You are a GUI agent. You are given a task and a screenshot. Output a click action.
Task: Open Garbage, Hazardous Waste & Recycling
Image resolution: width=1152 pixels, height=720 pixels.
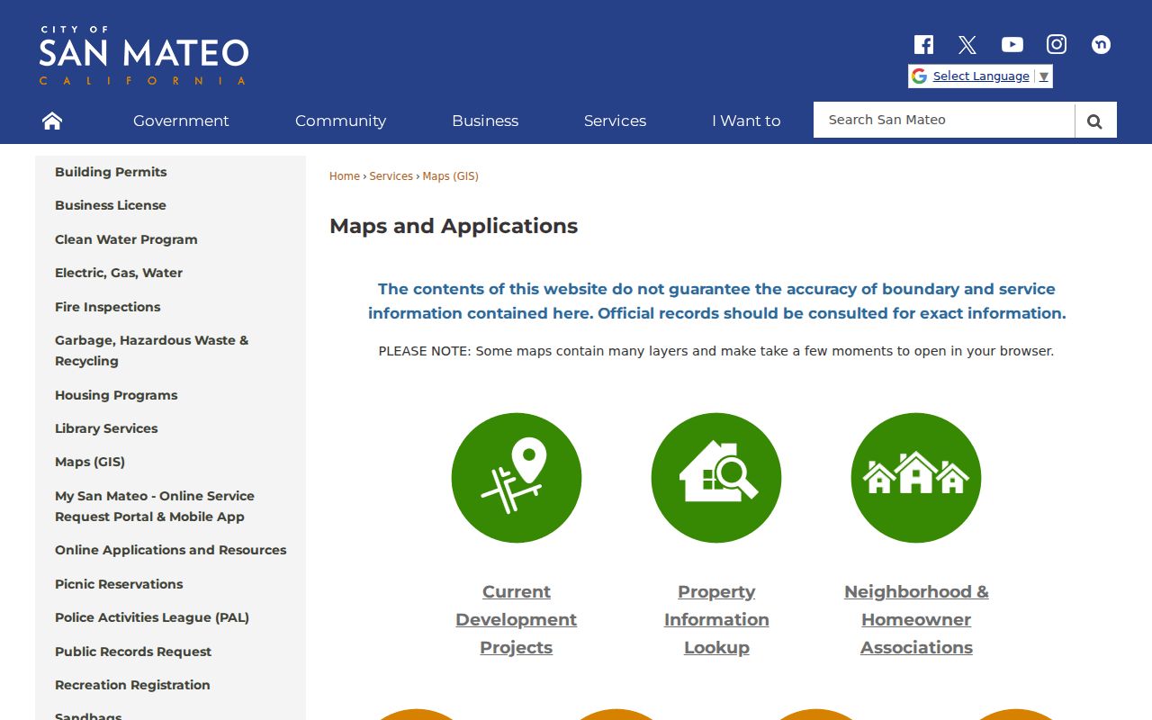pyautogui.click(x=151, y=351)
